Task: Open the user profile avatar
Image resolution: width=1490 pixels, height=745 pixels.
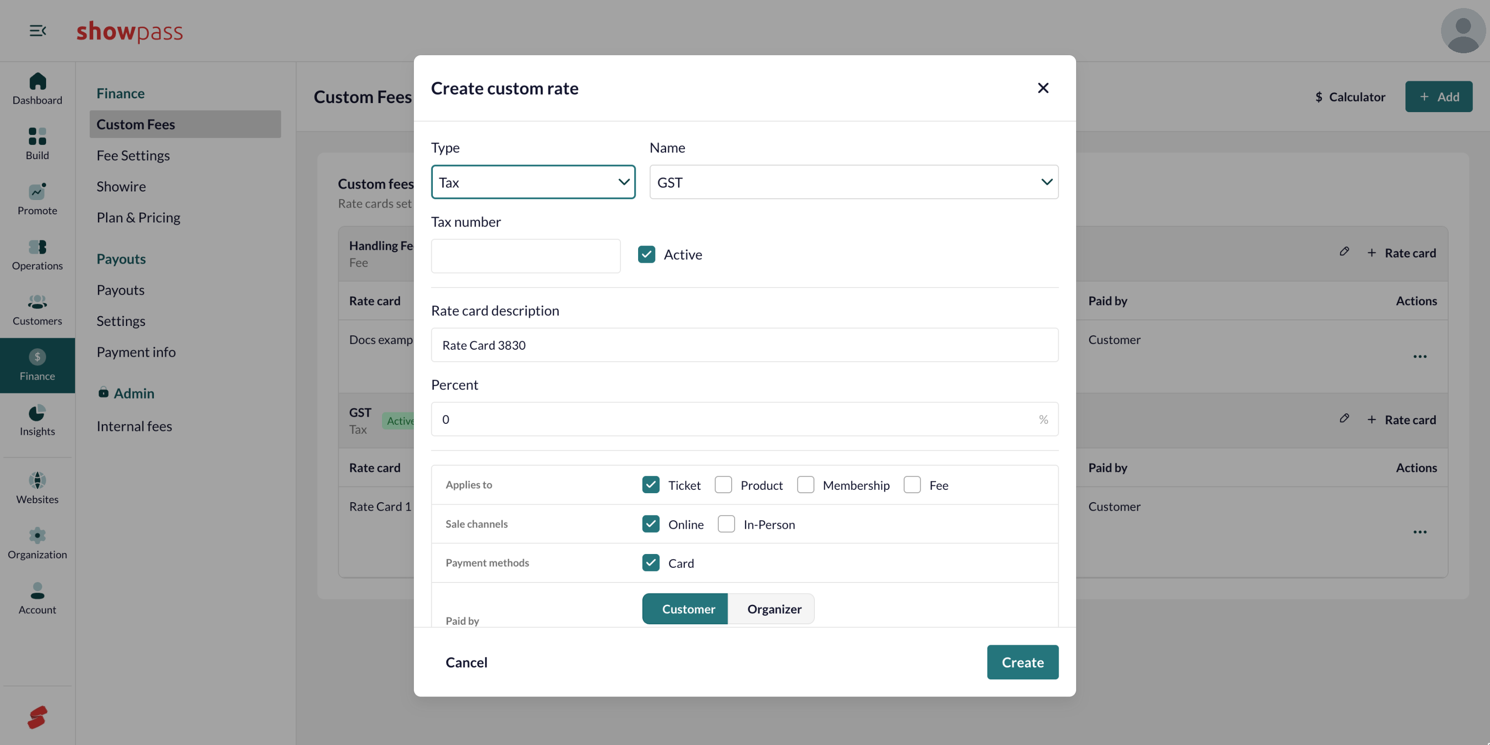Action: coord(1463,31)
